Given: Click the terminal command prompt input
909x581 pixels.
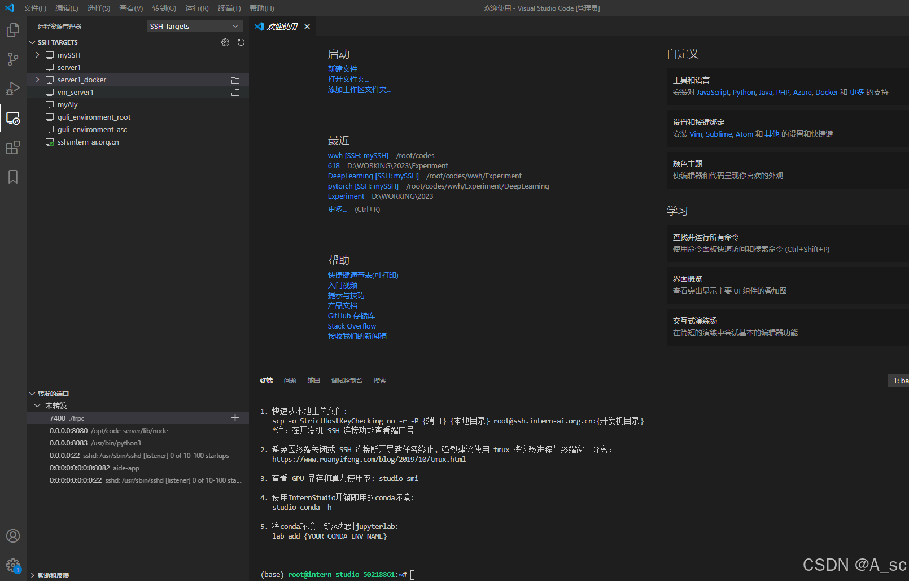Looking at the screenshot, I should 413,575.
